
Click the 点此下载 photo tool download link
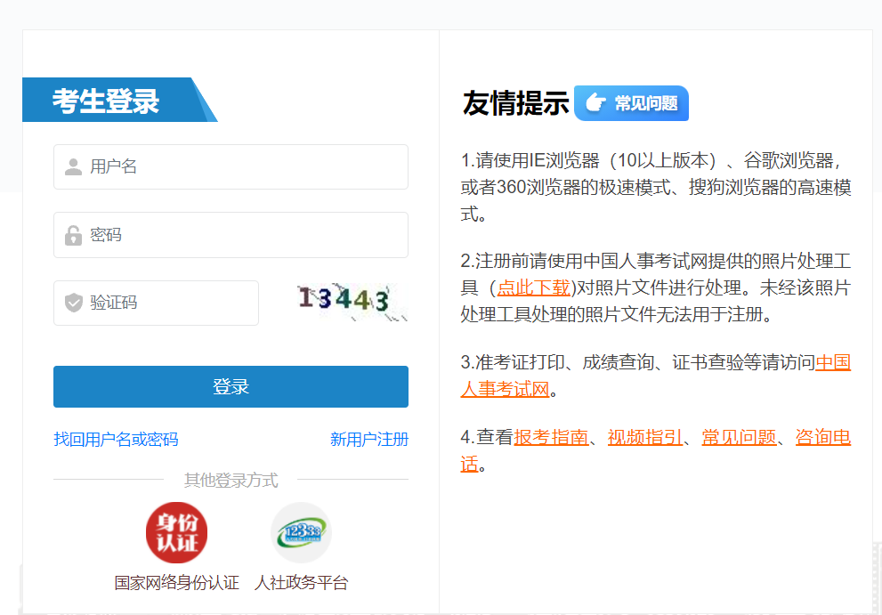pyautogui.click(x=532, y=287)
